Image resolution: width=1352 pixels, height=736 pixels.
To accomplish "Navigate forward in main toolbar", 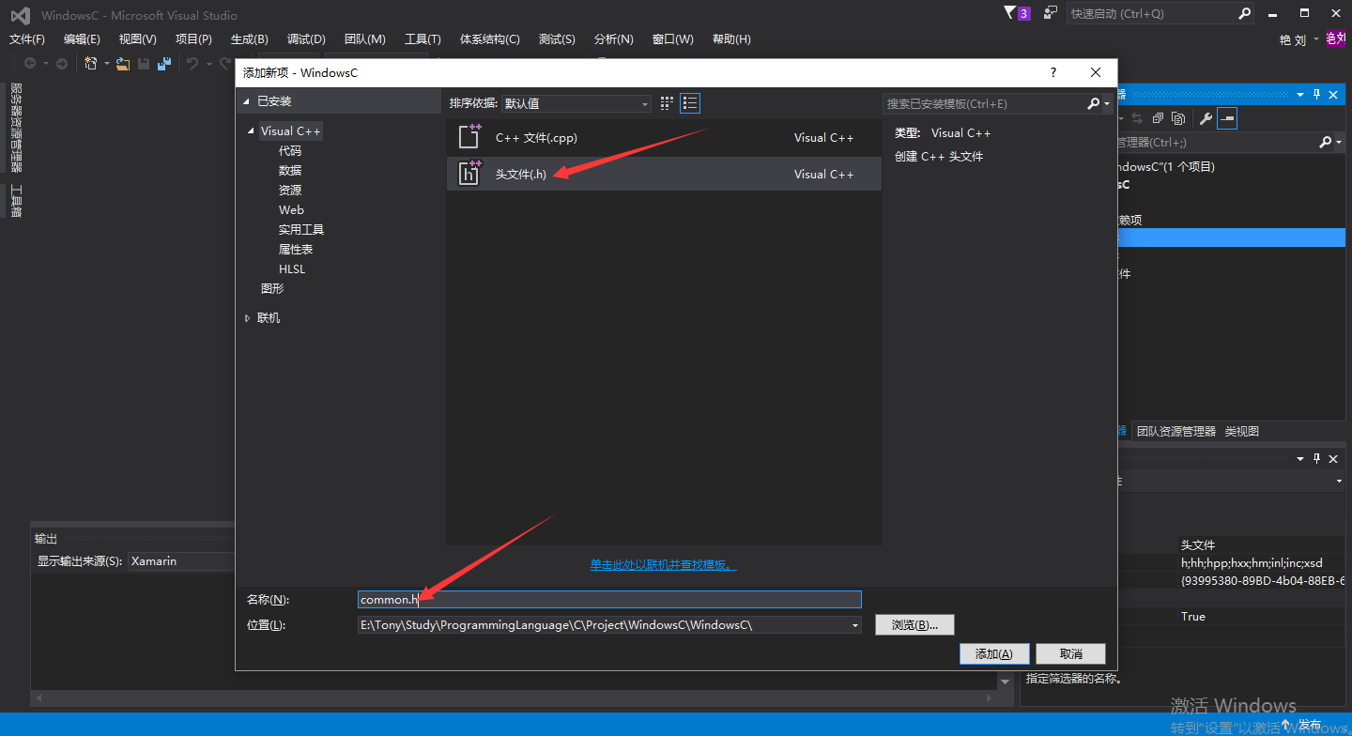I will [62, 63].
